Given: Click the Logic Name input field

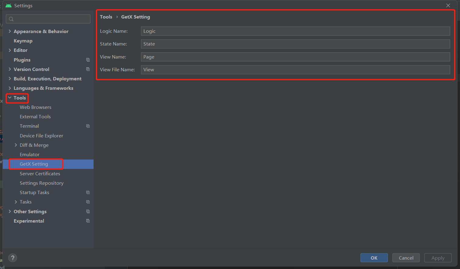Looking at the screenshot, I should click(295, 31).
